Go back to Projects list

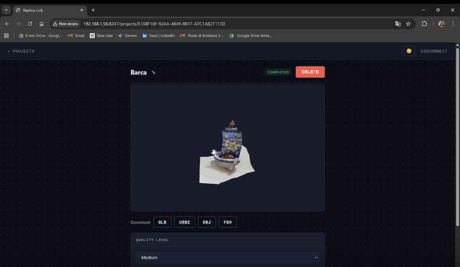[x=21, y=51]
